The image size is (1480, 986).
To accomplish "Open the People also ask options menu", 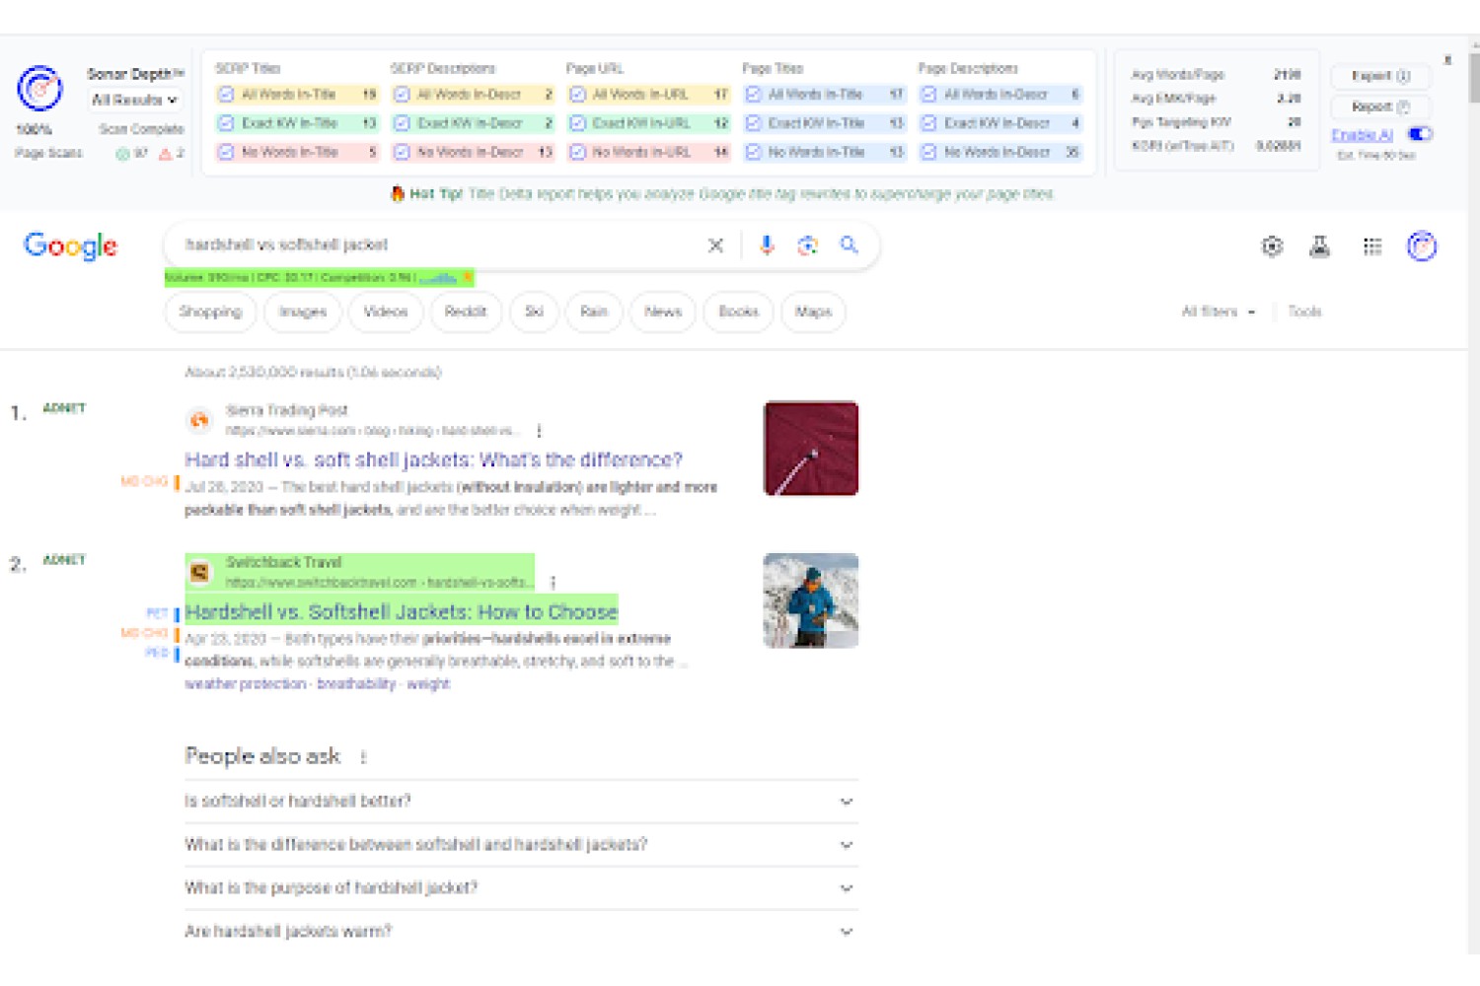I will click(363, 757).
